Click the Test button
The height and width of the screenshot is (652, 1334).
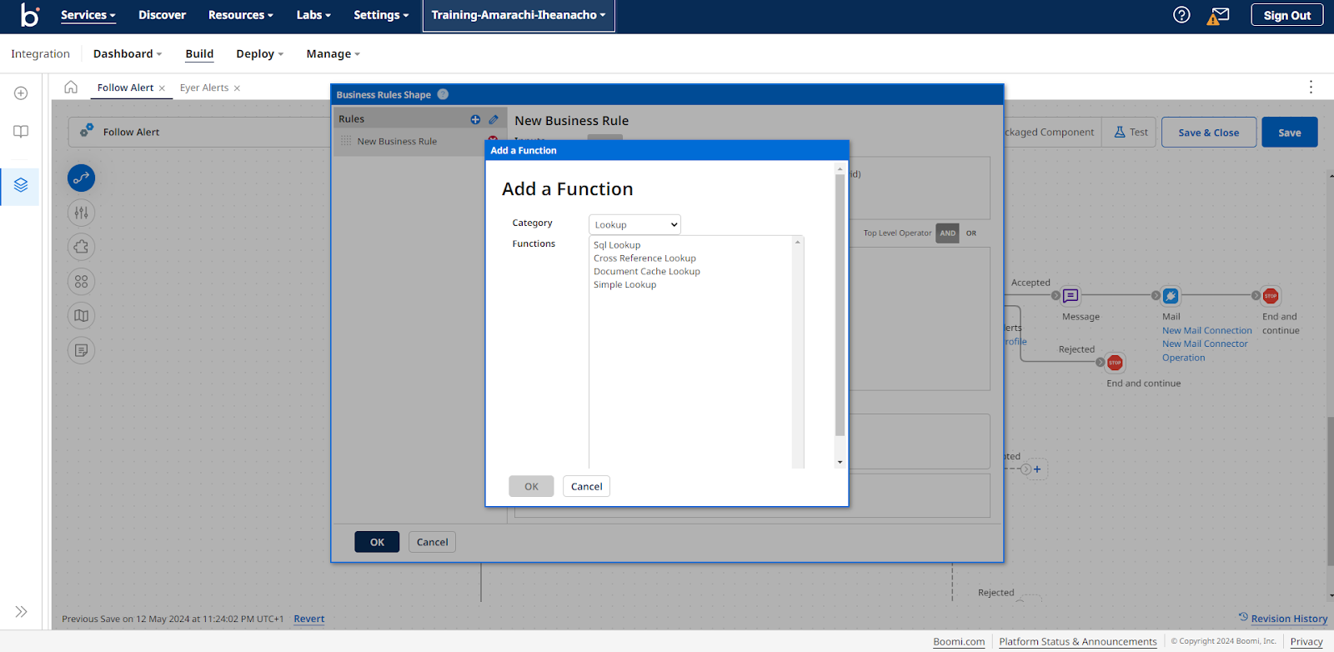click(1131, 133)
